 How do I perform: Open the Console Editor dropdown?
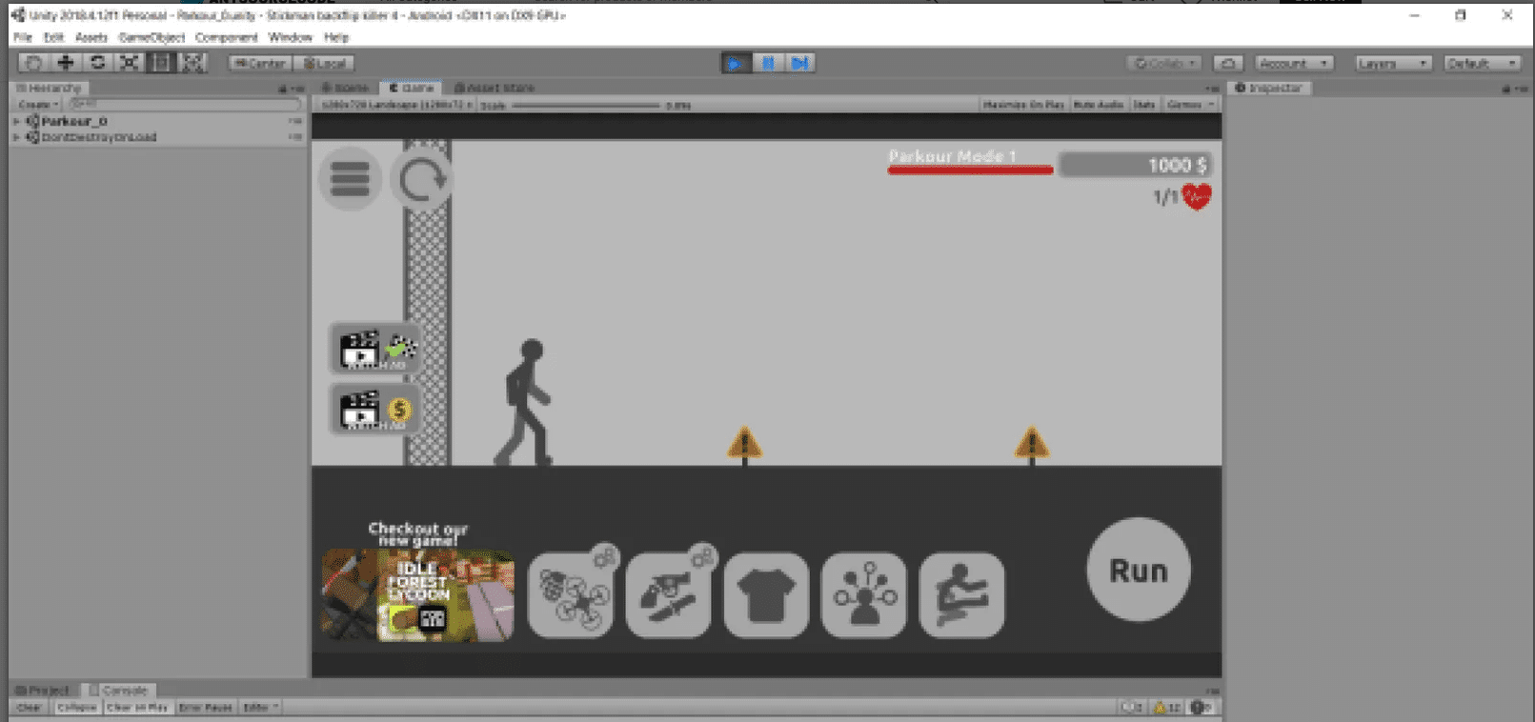pyautogui.click(x=259, y=707)
